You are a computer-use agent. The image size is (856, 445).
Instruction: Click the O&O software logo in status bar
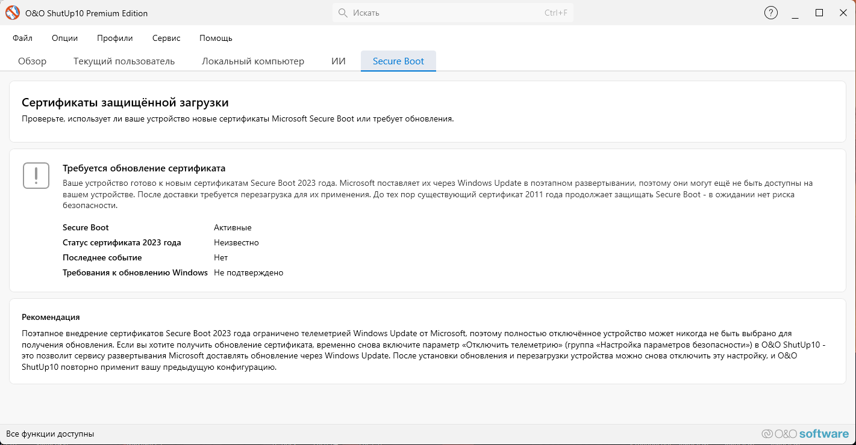tap(805, 434)
